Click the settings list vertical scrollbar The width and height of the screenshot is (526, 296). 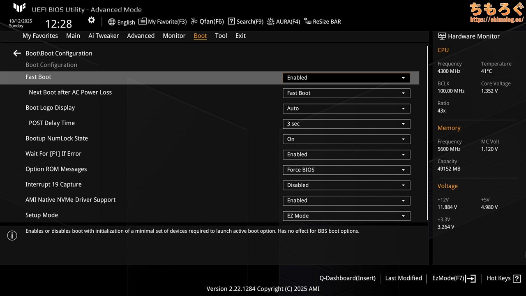(428, 132)
